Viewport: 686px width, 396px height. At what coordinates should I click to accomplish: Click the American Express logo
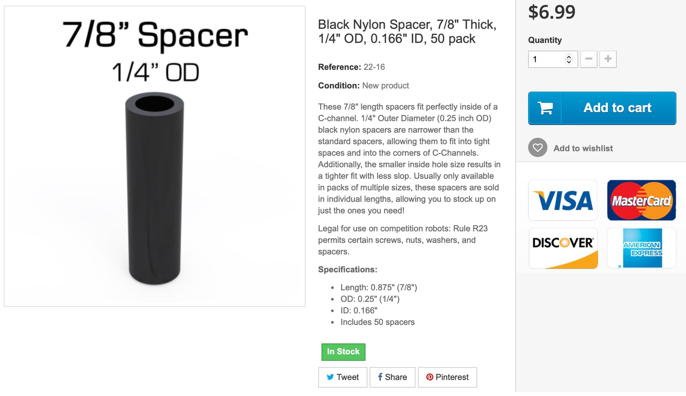tap(642, 248)
